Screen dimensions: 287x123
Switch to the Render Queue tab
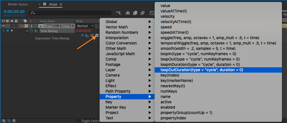[18, 5]
